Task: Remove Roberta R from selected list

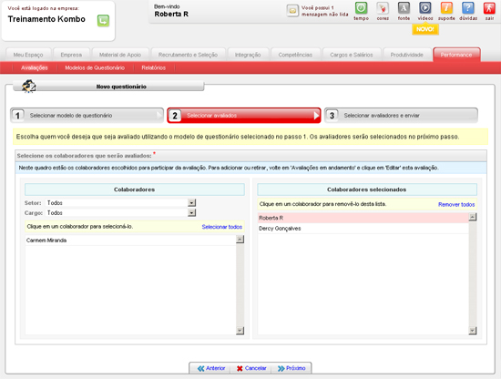Action: [x=363, y=218]
